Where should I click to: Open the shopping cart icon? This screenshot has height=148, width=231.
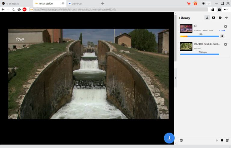(x=189, y=3)
